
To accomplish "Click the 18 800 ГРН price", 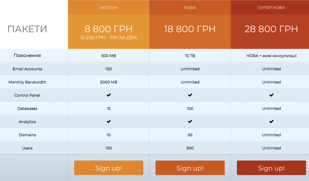I will [x=190, y=29].
